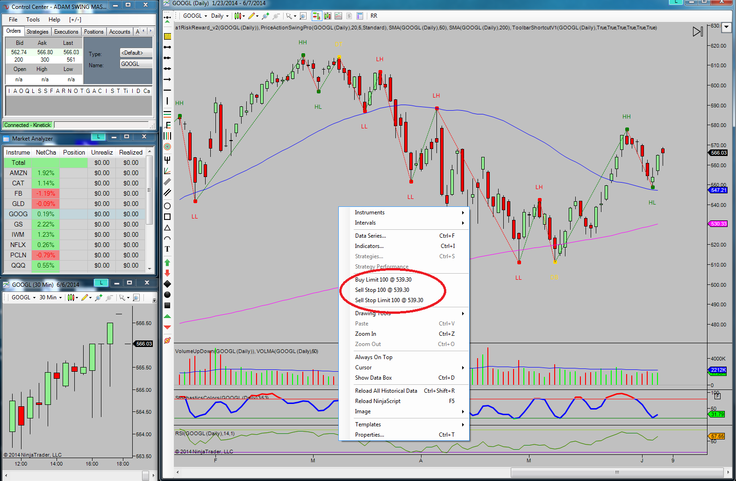Viewport: 736px width, 481px height.
Task: Expand Intervals submenu in context menu
Action: [404, 223]
